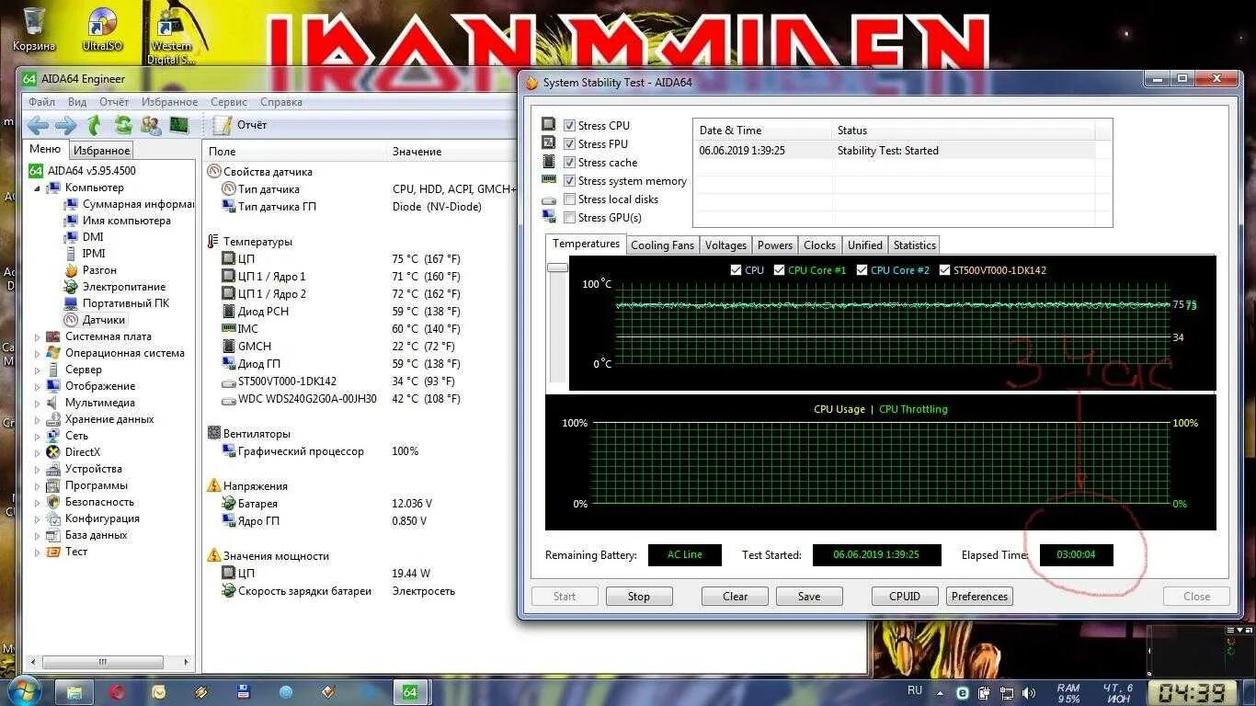Open the AIDA64 taskbar button
The height and width of the screenshot is (706, 1256).
click(x=410, y=692)
